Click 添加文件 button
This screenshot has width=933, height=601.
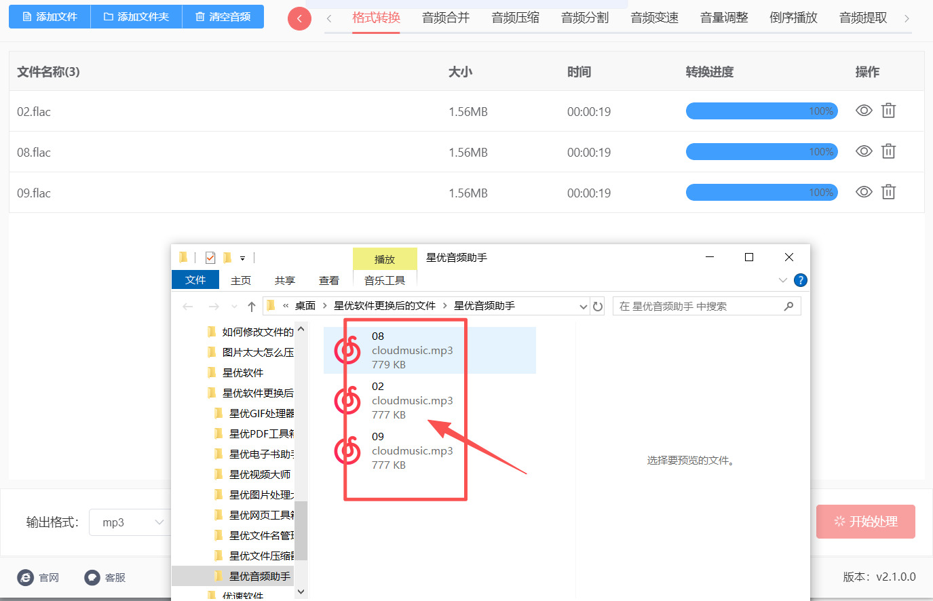pyautogui.click(x=50, y=17)
